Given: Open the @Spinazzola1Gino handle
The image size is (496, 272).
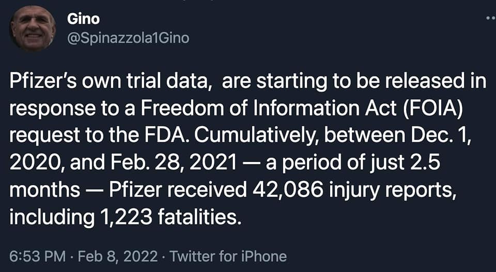Looking at the screenshot, I should tap(128, 38).
